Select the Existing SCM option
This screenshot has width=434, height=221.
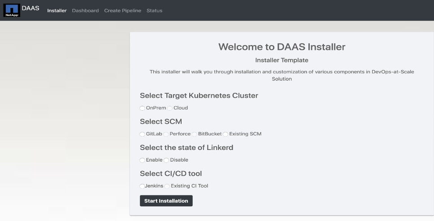226,134
